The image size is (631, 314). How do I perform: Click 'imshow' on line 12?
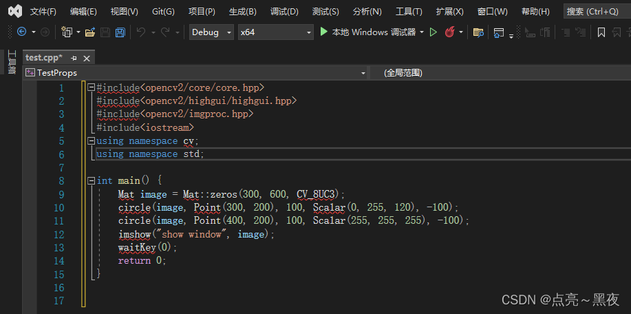[134, 234]
